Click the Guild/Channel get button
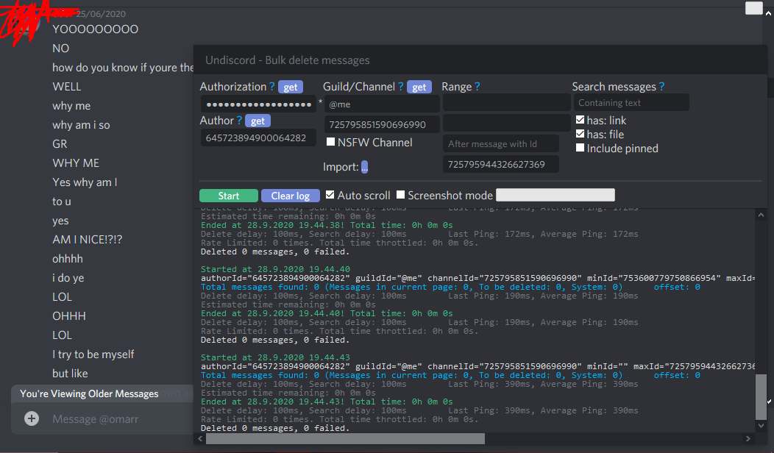 (x=419, y=87)
